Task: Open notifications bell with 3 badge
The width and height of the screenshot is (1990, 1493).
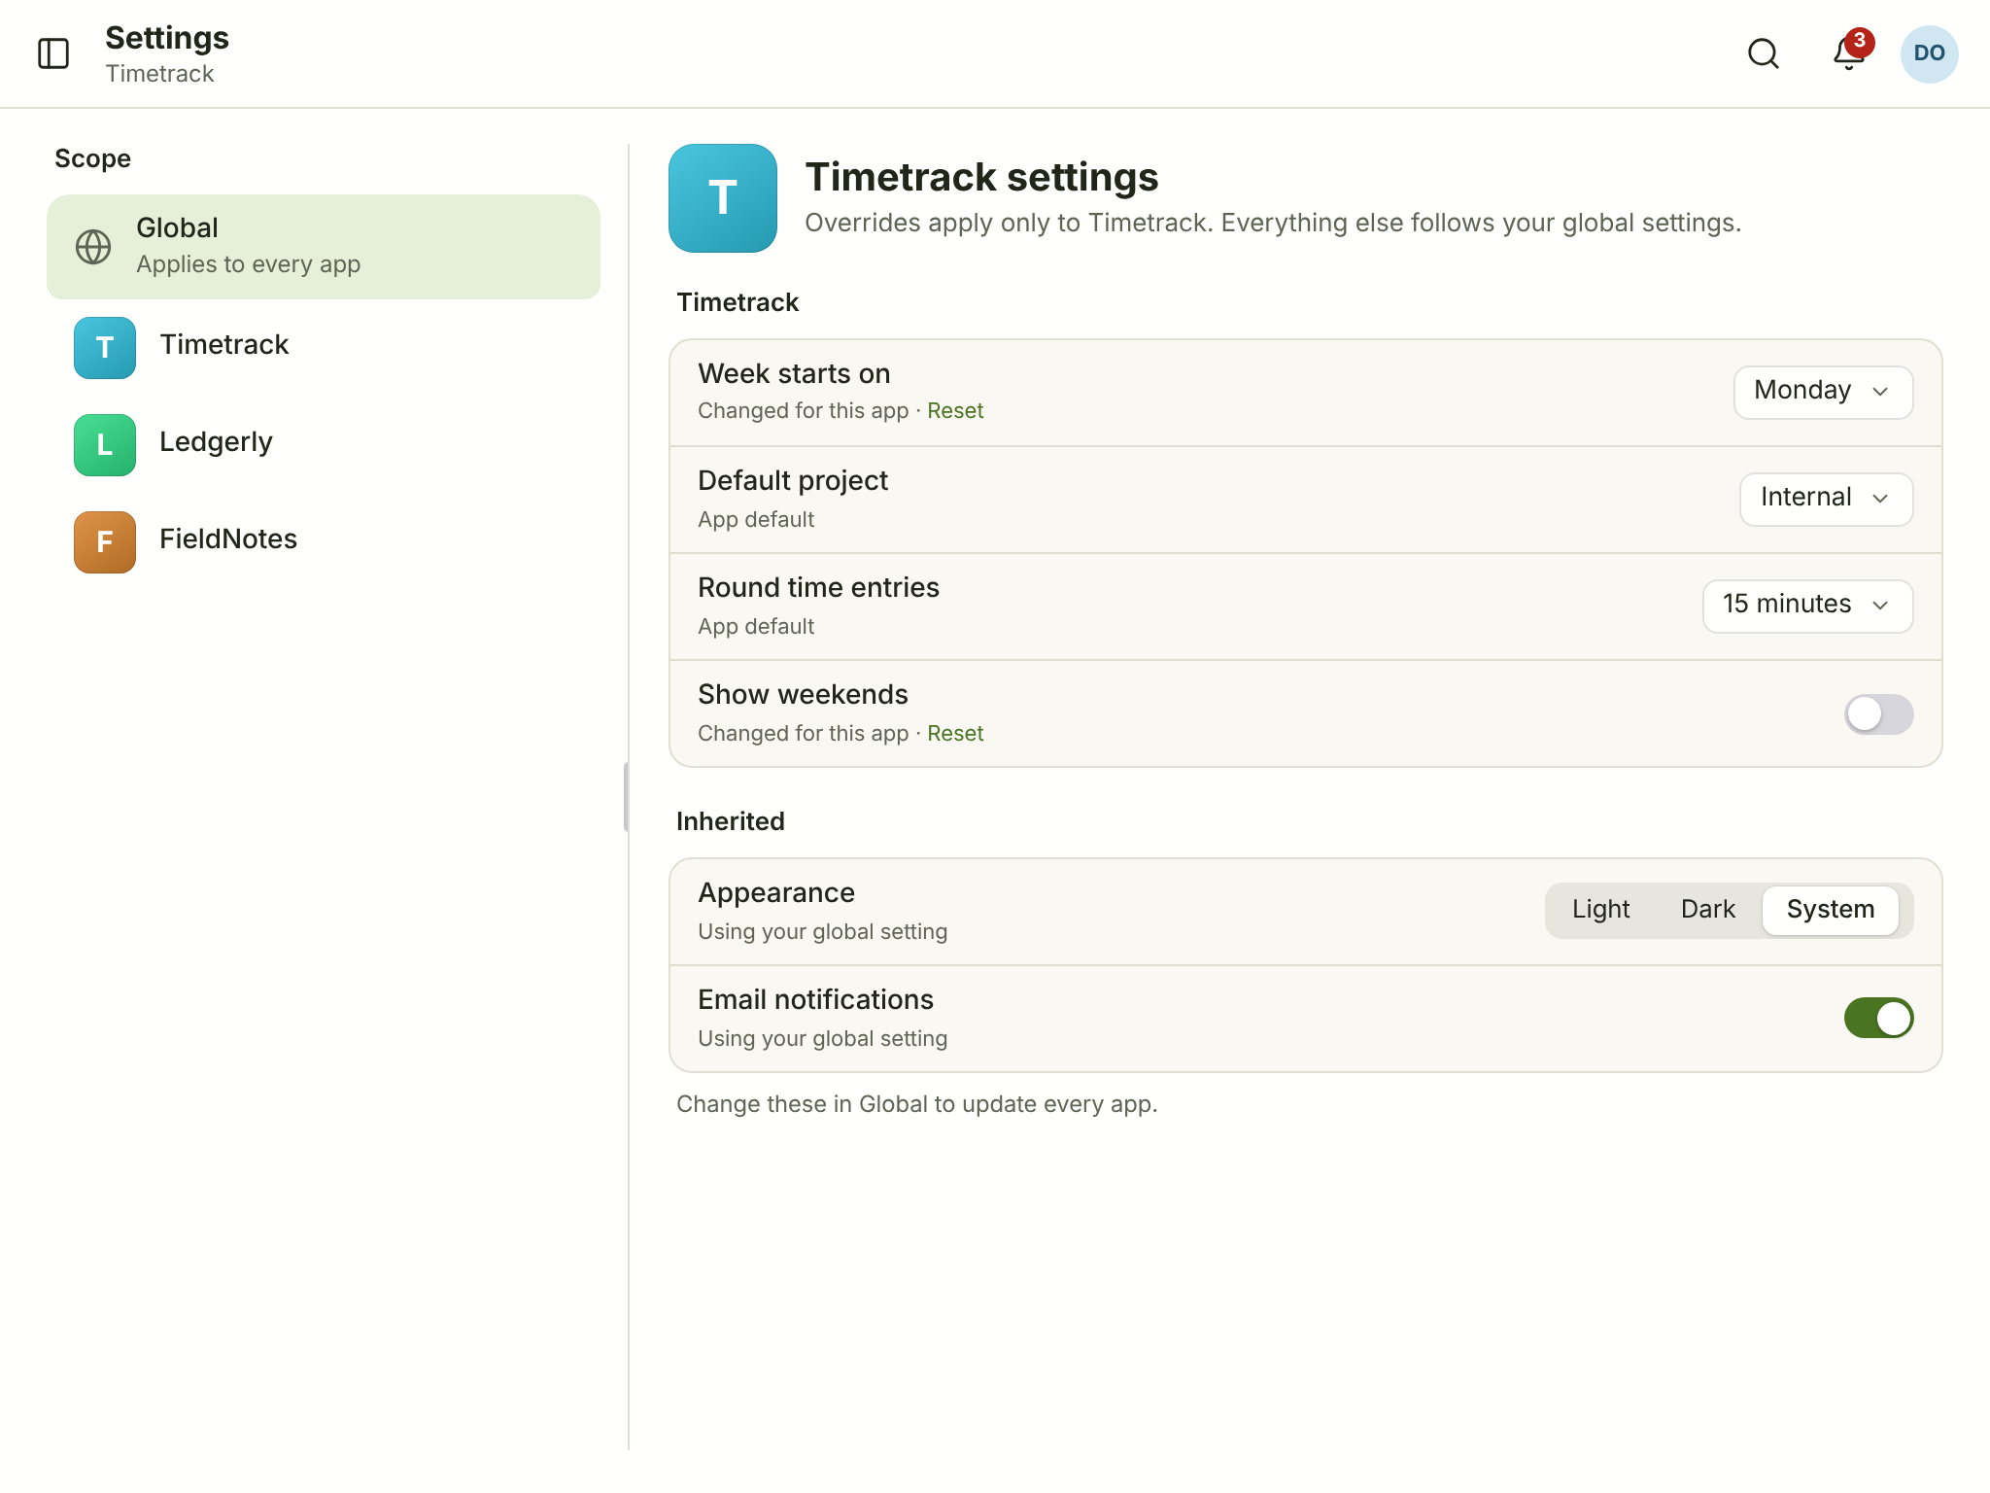Action: click(x=1849, y=53)
